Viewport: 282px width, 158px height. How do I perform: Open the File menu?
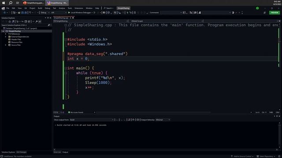tap(8, 8)
